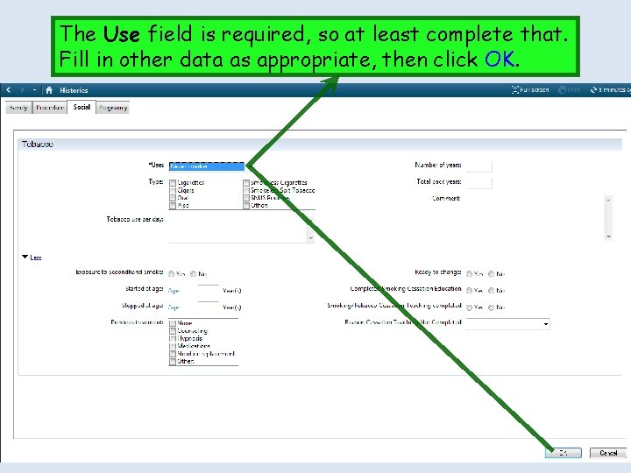Select No for Cessation Teaching completed
This screenshot has height=473, width=631.
point(491,307)
